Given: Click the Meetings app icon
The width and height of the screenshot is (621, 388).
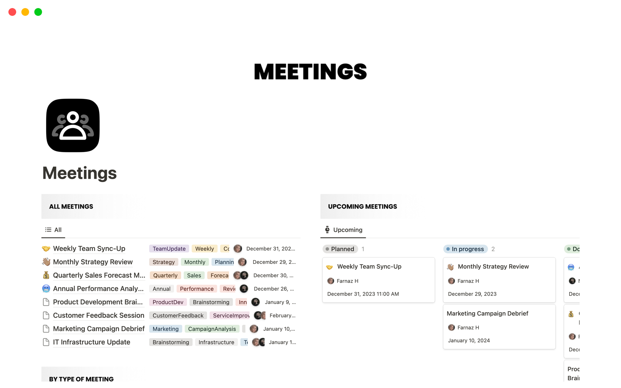Looking at the screenshot, I should [x=73, y=125].
